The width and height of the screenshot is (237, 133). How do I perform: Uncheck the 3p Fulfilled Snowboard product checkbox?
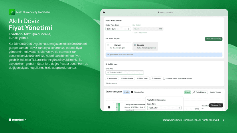coord(109,107)
